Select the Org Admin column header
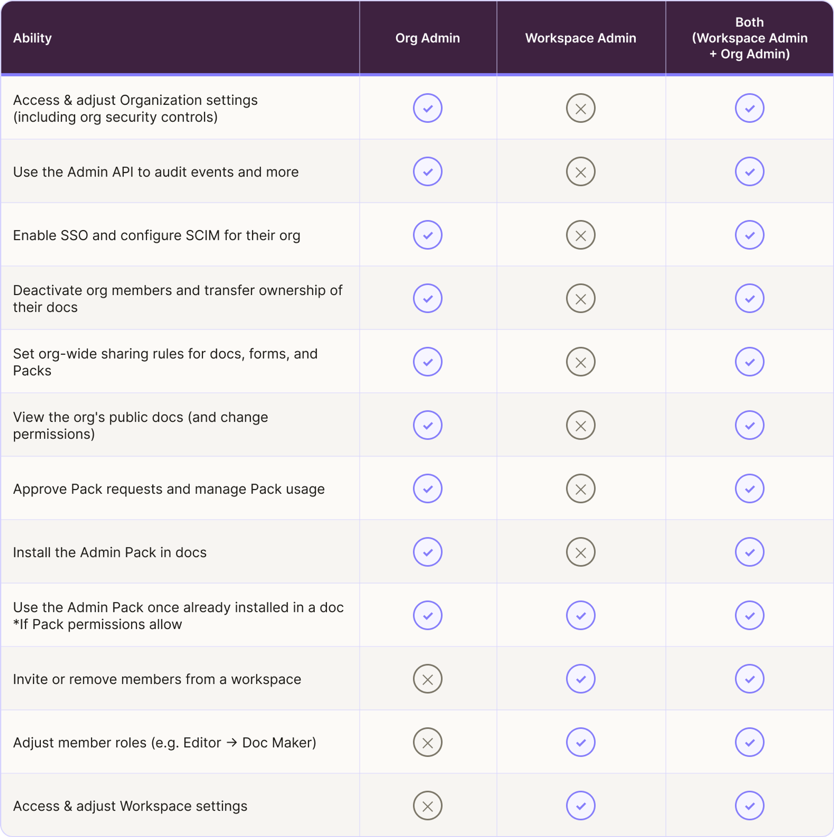 click(427, 38)
